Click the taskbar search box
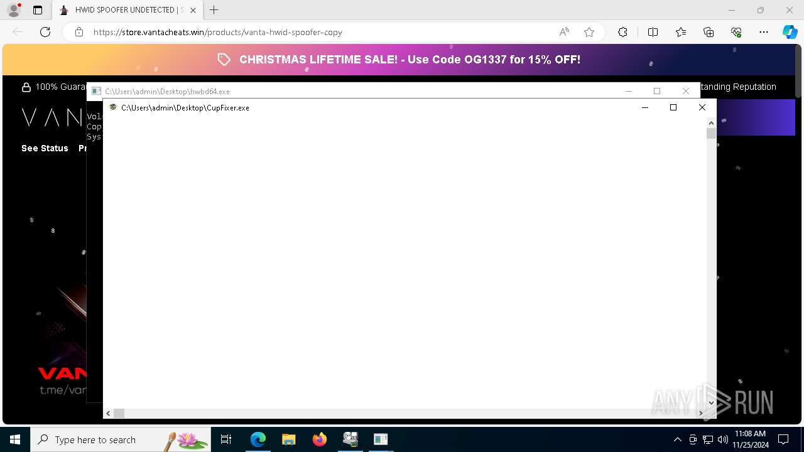This screenshot has width=804, height=452. click(x=121, y=439)
